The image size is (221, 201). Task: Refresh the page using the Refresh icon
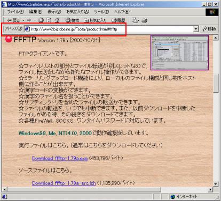(49, 20)
